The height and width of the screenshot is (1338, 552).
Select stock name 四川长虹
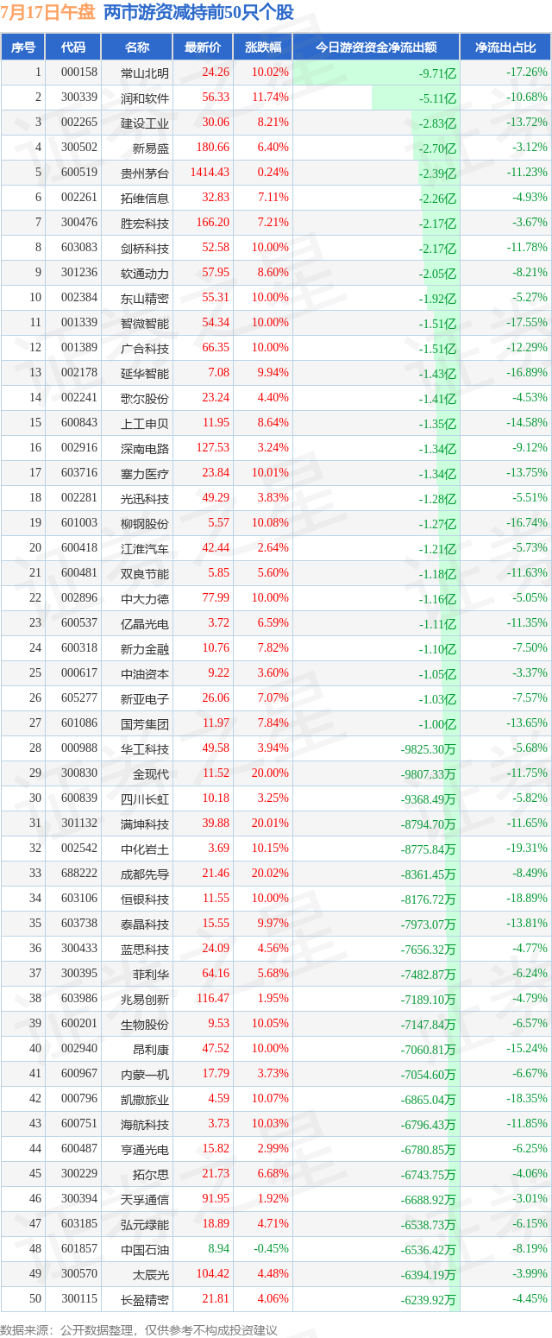145,798
